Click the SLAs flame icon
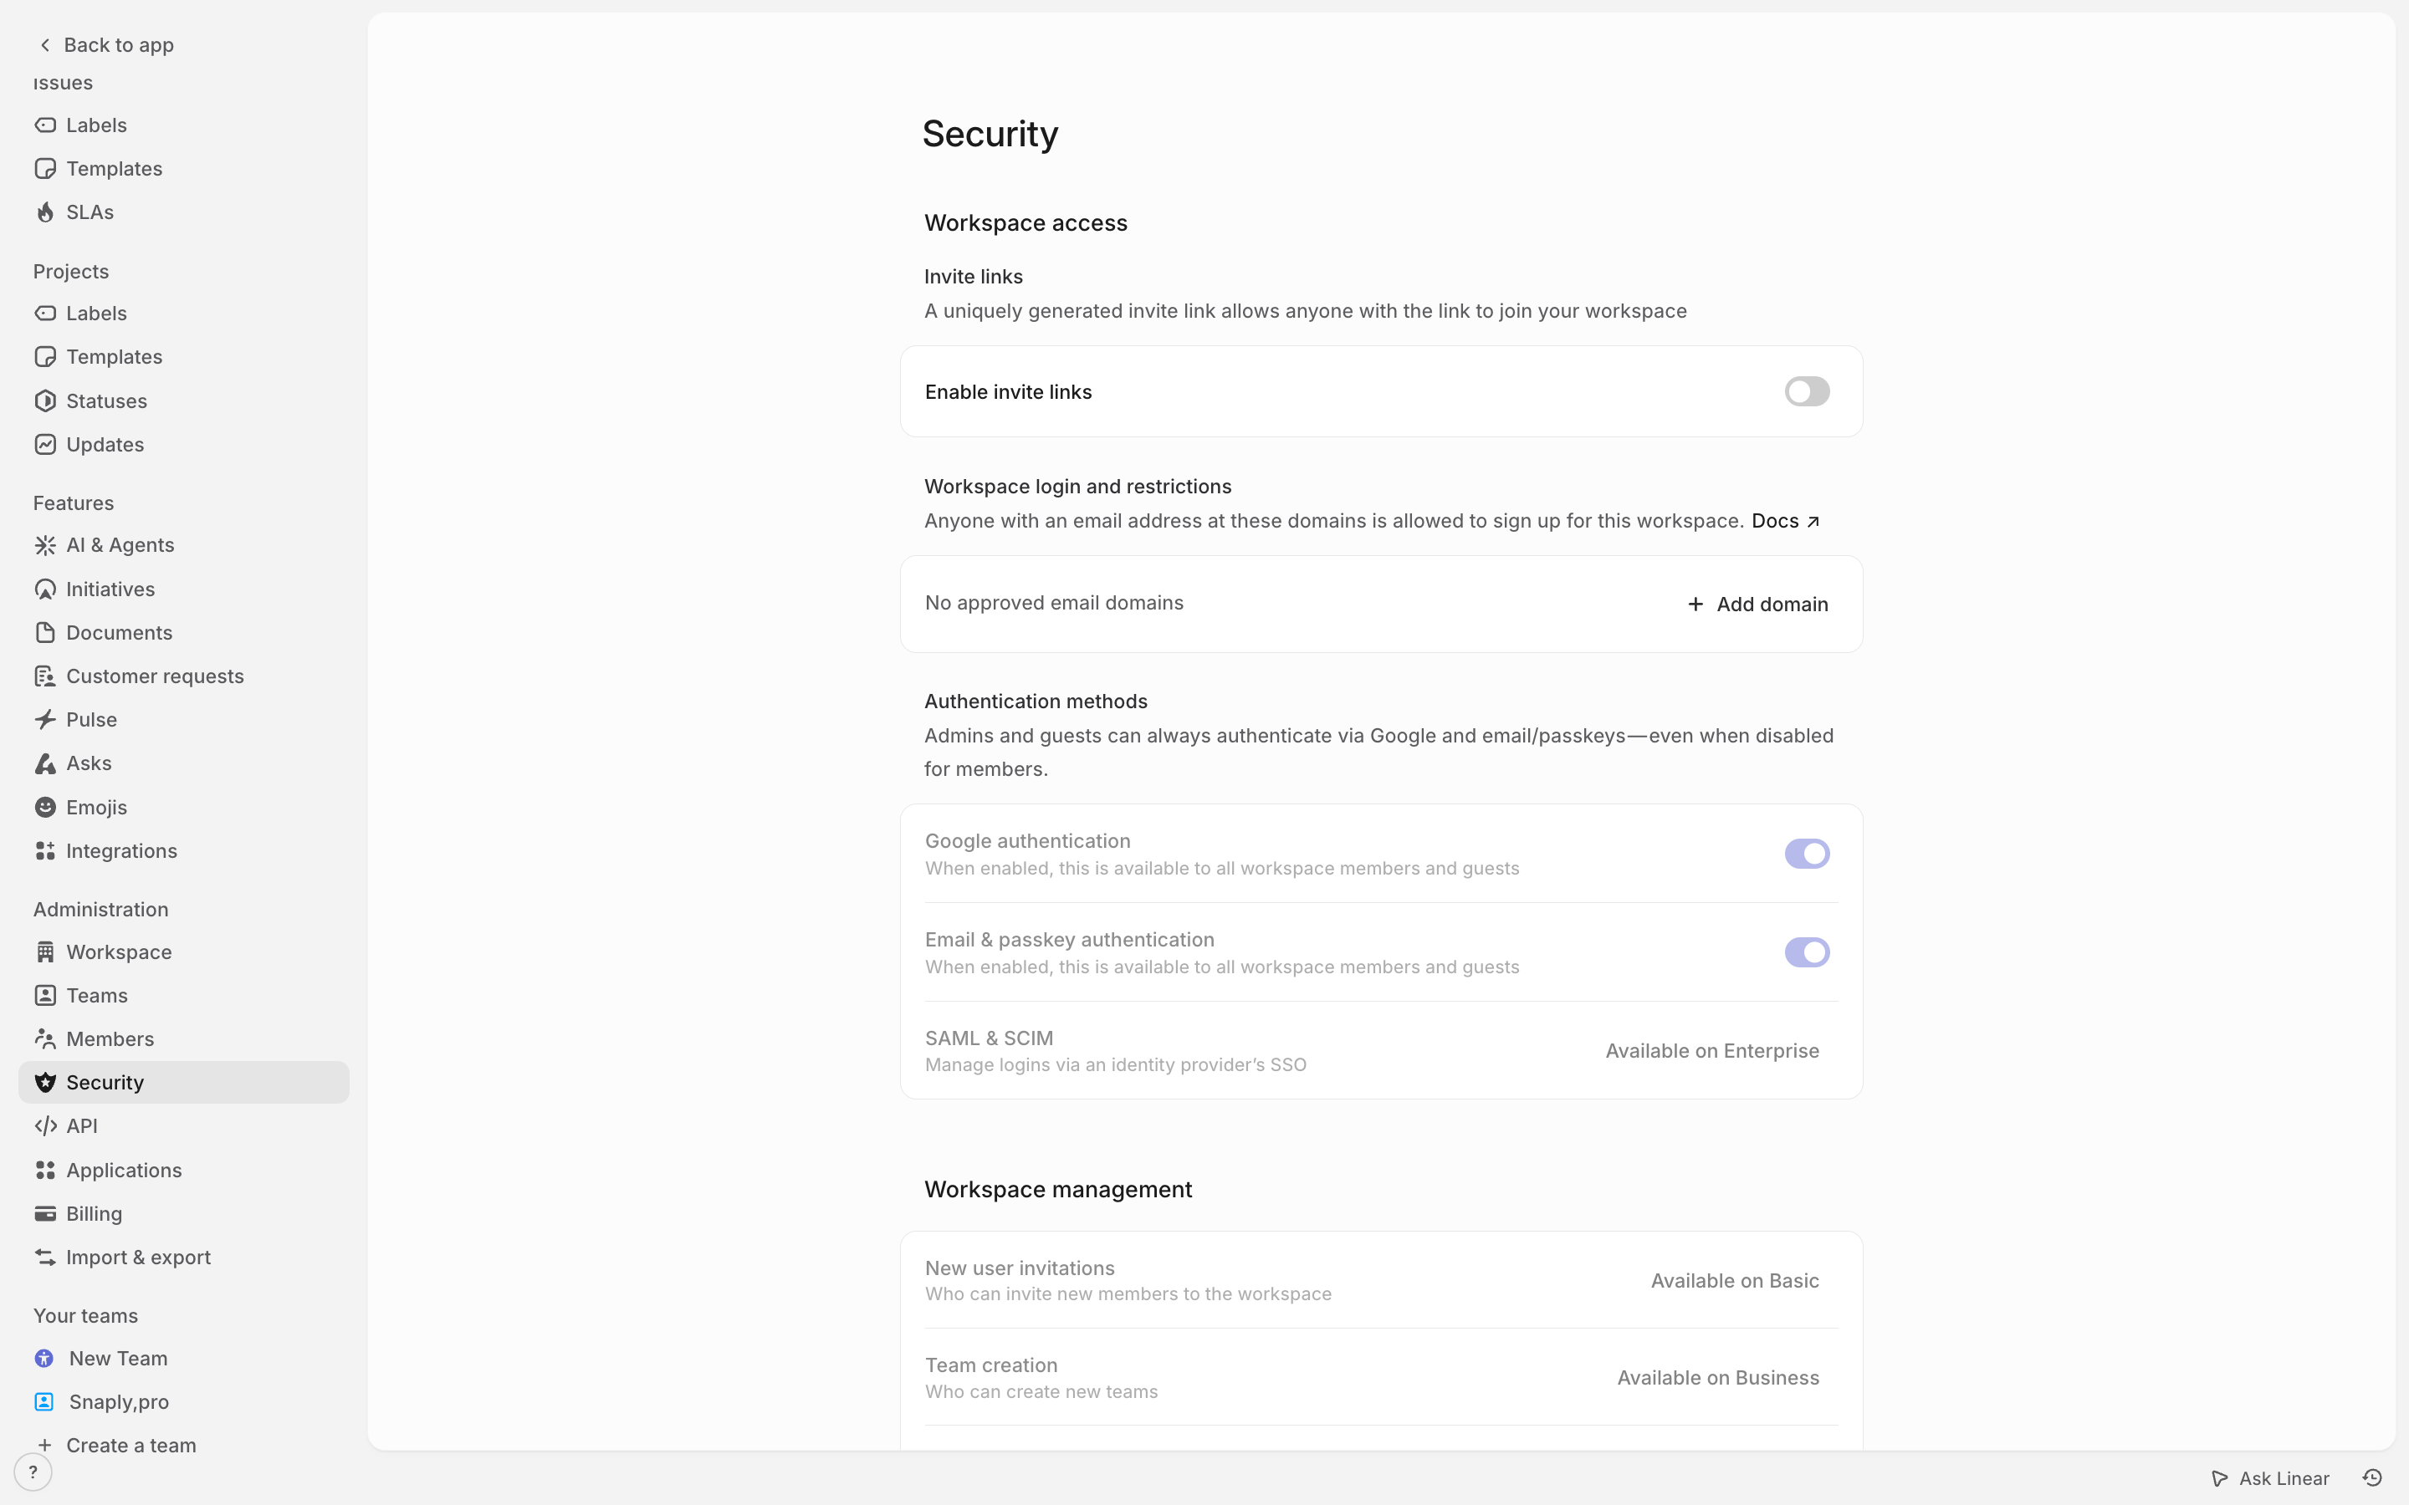This screenshot has height=1505, width=2409. point(45,212)
